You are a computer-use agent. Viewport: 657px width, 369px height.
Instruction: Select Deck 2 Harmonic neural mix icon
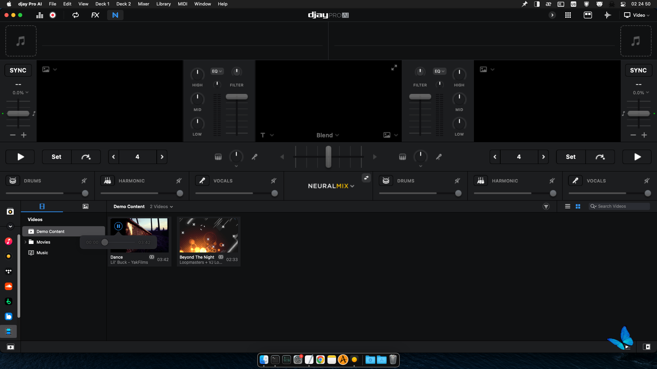click(x=481, y=181)
